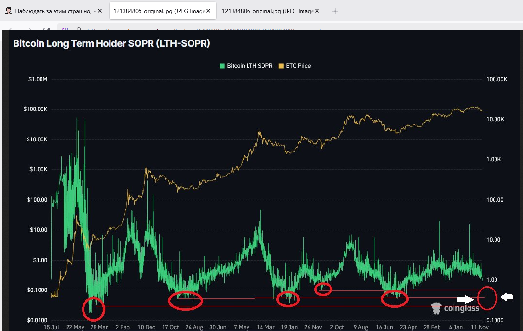523x331 pixels.
Task: Click the first tab's avatar favicon
Action: 9,11
